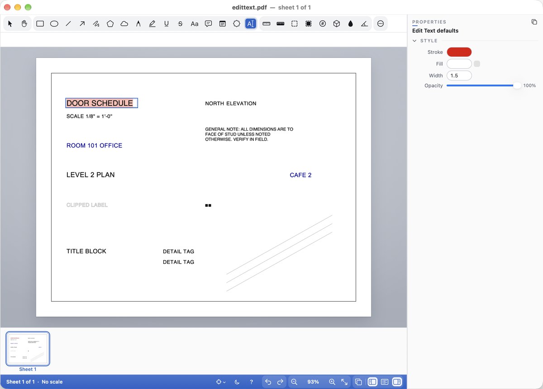543x389 pixels.
Task: Click the No scale status text
Action: pyautogui.click(x=52, y=382)
